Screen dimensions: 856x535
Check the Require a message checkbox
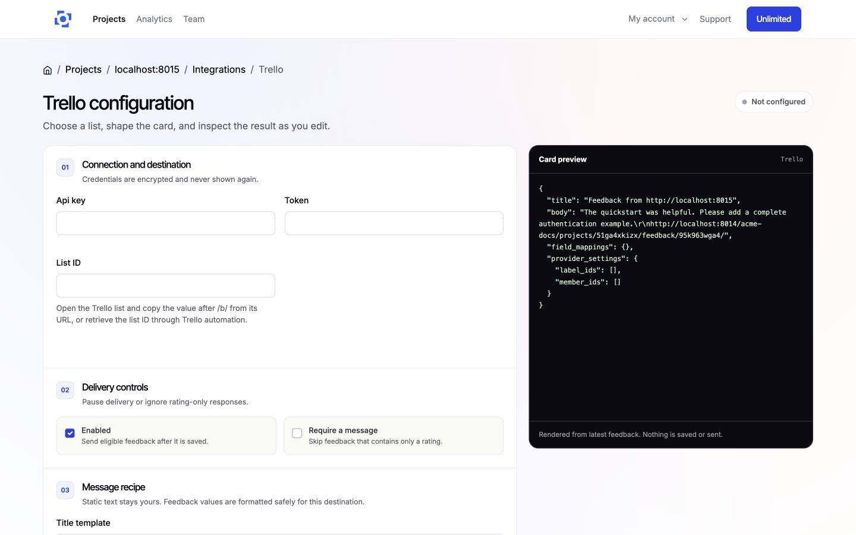[297, 433]
